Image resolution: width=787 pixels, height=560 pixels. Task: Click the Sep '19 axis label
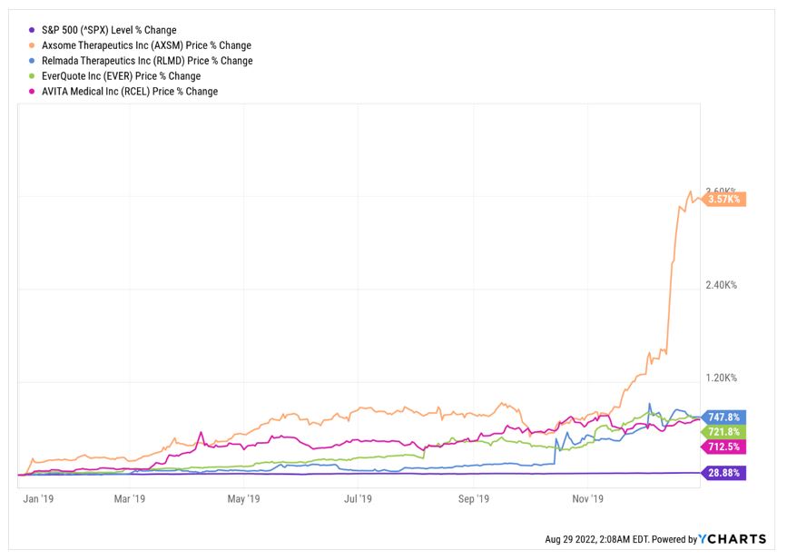pyautogui.click(x=474, y=498)
